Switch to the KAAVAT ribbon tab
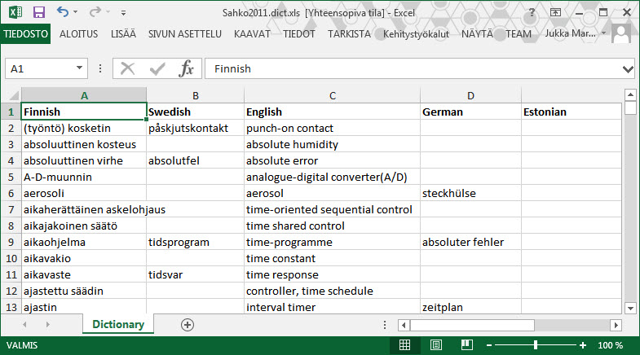 click(252, 34)
